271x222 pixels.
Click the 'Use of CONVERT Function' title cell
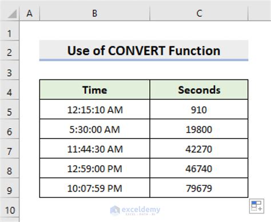[144, 50]
